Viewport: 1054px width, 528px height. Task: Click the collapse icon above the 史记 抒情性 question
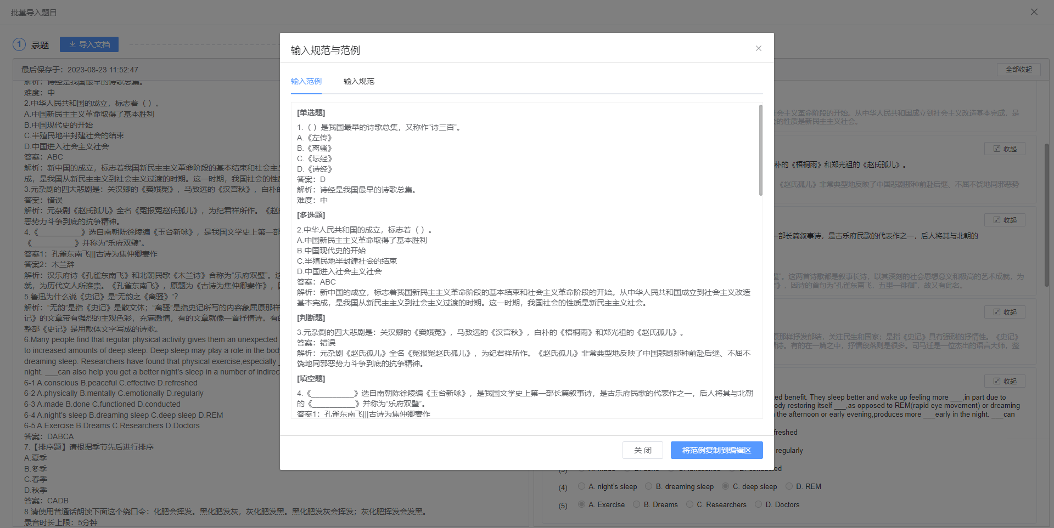click(x=996, y=312)
